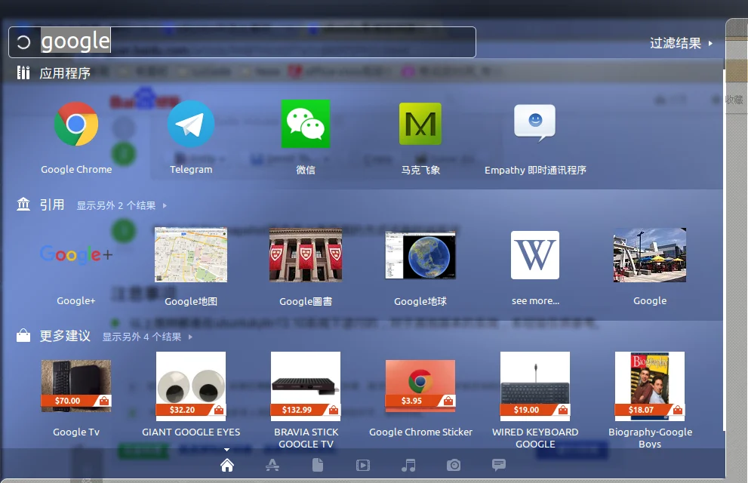Viewport: 748px width, 483px height.
Task: Click the Google Chrome app label
Action: pos(76,169)
